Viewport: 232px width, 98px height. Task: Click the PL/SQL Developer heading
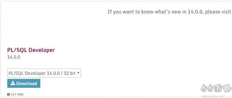point(31,50)
